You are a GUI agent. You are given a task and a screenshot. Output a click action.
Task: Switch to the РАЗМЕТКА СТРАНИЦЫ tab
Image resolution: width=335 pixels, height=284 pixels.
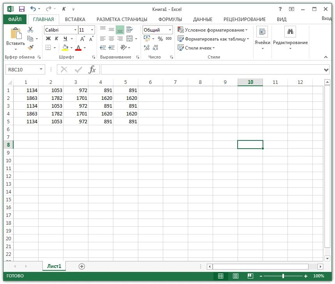coord(122,19)
